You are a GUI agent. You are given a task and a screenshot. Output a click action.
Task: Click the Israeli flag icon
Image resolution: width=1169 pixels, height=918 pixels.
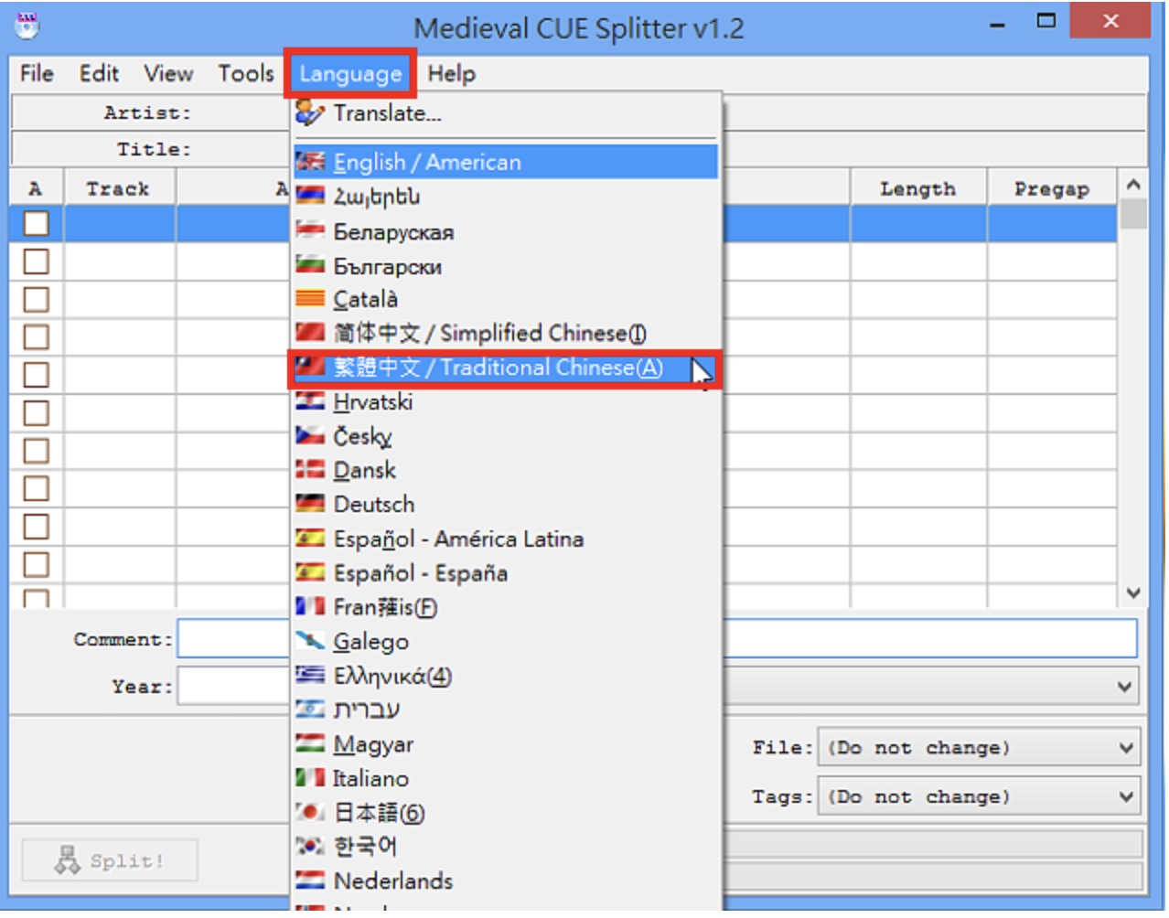coord(310,710)
